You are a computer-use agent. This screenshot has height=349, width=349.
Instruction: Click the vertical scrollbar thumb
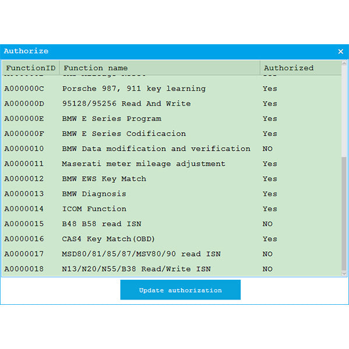coord(344,213)
